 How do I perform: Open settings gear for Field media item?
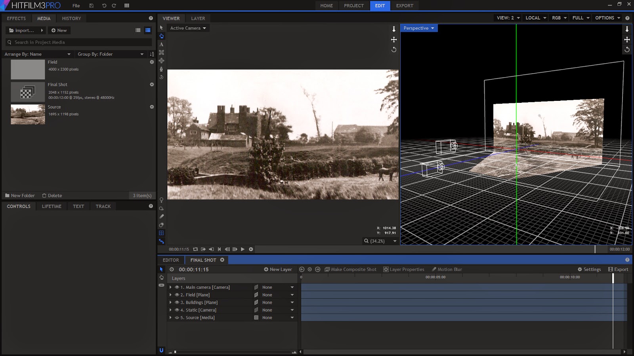click(152, 62)
